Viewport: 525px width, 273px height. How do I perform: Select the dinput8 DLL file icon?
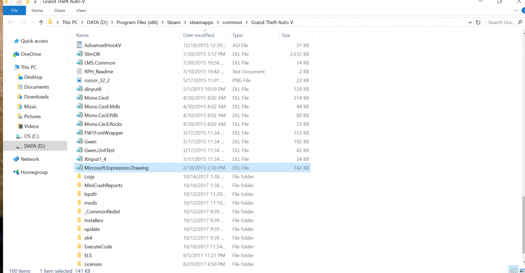[79, 89]
